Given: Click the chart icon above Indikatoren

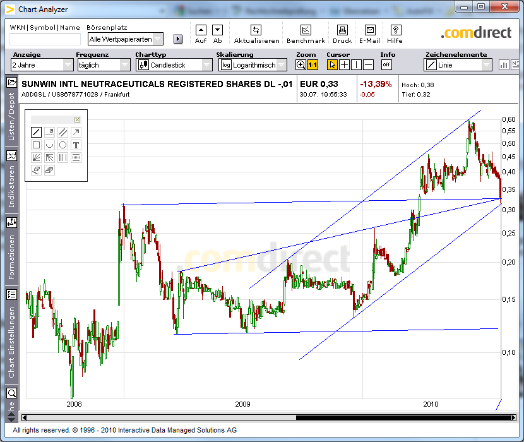Looking at the screenshot, I should tap(12, 155).
